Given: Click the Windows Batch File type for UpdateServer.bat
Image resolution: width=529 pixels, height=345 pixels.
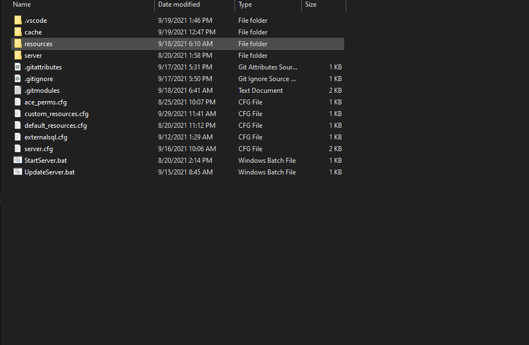Looking at the screenshot, I should coord(267,172).
